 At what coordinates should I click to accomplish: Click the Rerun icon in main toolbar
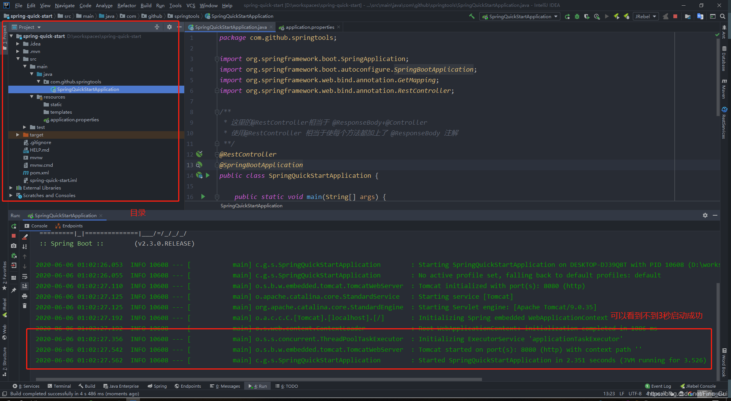tap(567, 16)
